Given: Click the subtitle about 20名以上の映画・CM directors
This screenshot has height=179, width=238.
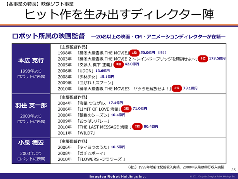Looking at the screenshot, I should [158, 36].
